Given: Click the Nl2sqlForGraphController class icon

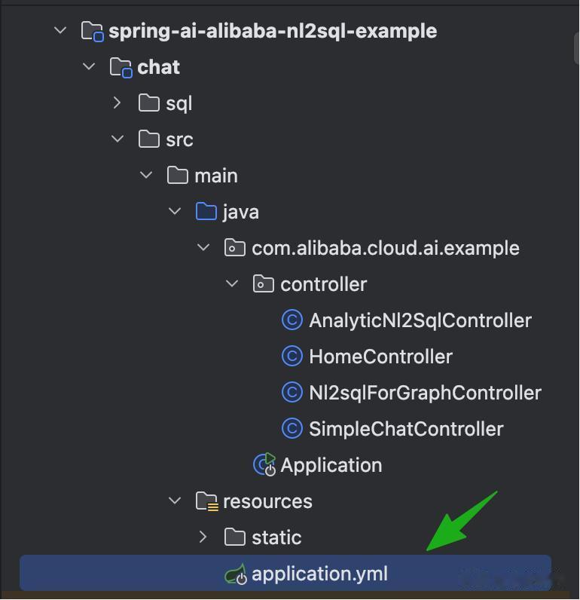Looking at the screenshot, I should (292, 393).
